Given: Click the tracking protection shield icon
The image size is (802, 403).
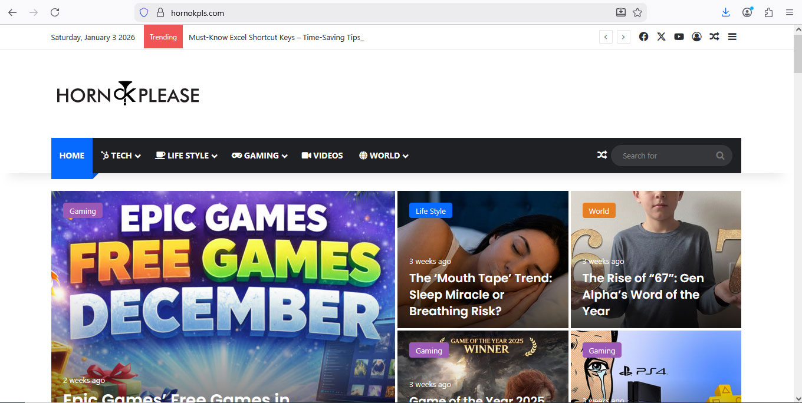Looking at the screenshot, I should (x=144, y=12).
